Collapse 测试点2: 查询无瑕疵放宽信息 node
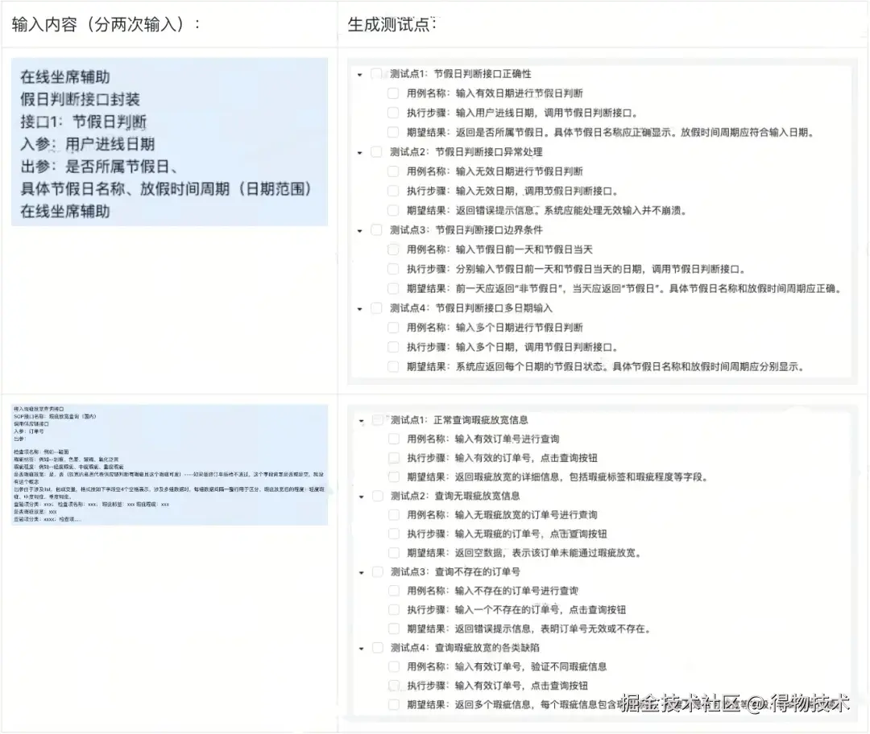Image resolution: width=870 pixels, height=734 pixels. (x=361, y=497)
